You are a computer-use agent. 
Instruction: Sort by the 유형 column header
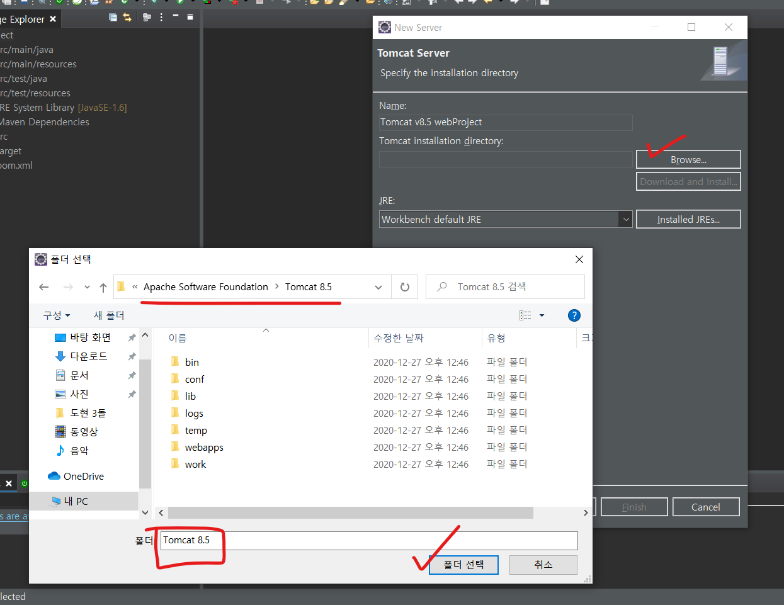click(x=529, y=338)
